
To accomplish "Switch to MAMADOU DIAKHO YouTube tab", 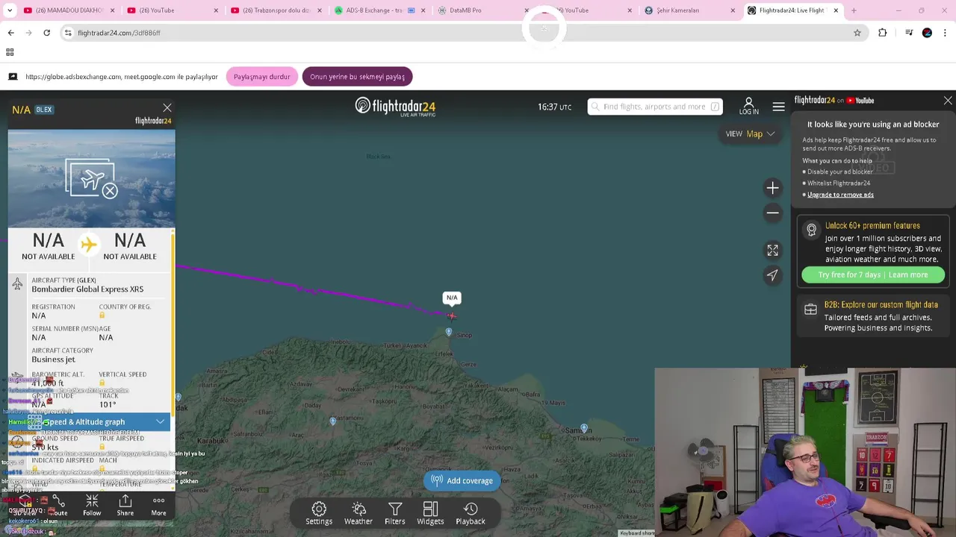I will tap(68, 10).
